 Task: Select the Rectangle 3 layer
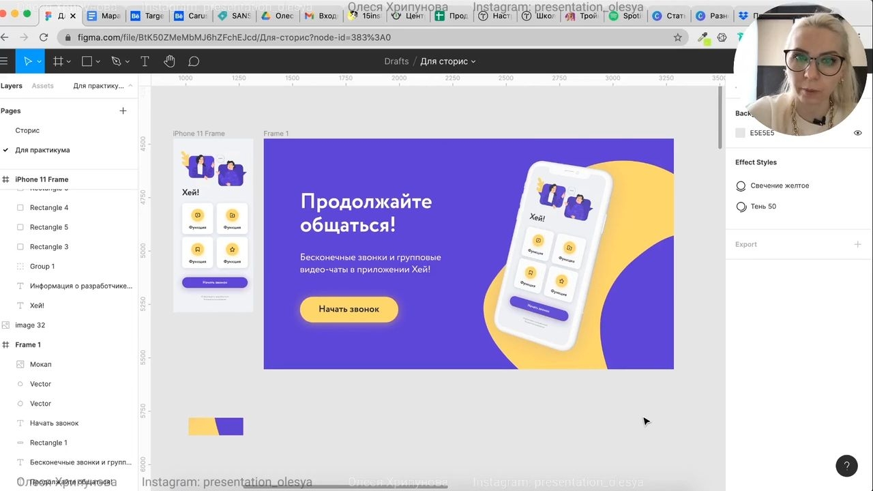pos(69,247)
